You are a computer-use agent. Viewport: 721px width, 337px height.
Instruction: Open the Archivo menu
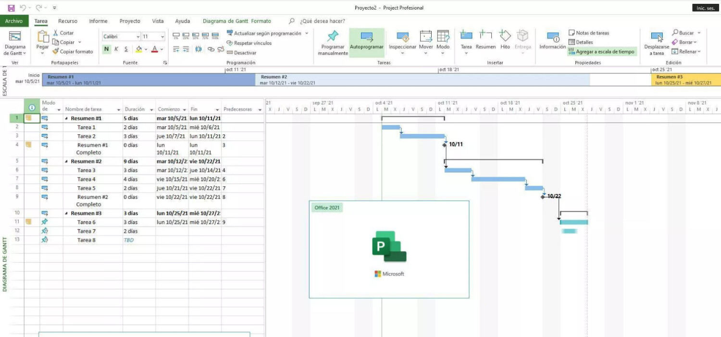click(x=14, y=21)
